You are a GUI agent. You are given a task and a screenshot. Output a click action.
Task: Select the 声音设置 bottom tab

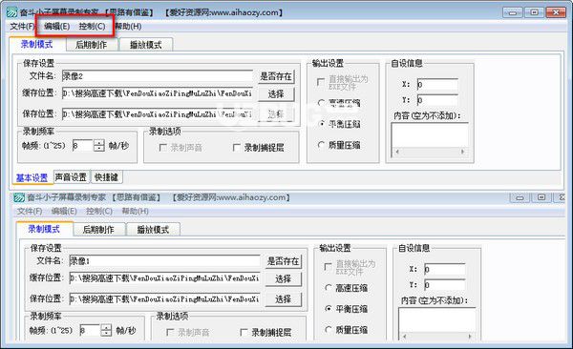71,177
